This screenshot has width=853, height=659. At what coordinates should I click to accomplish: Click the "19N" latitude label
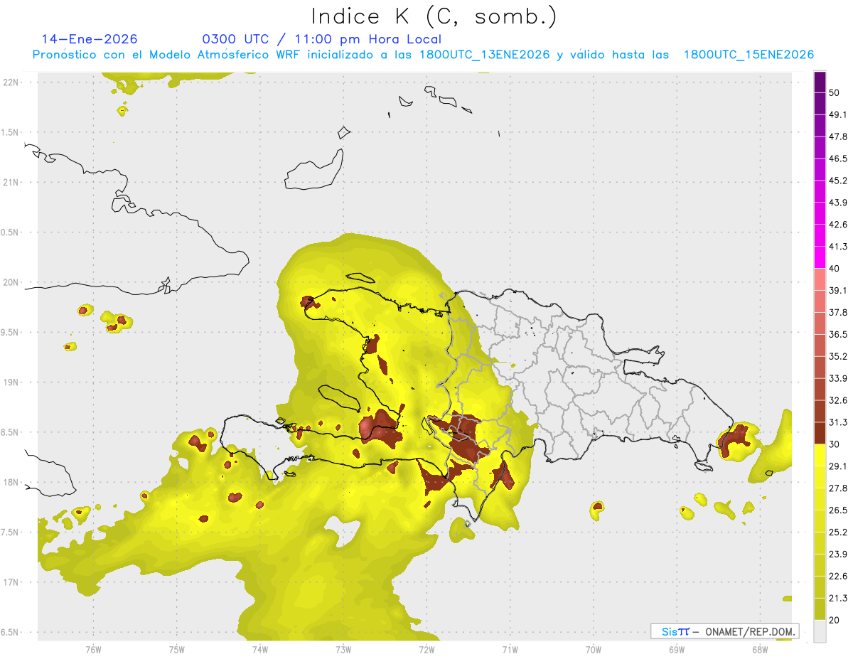point(11,382)
